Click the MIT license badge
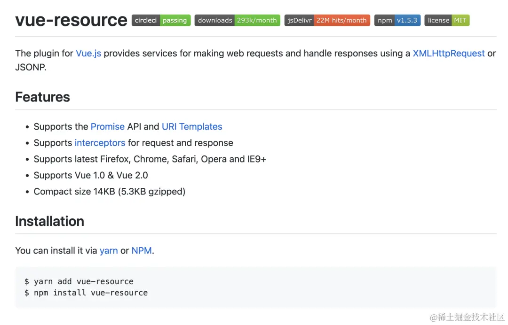The image size is (508, 325). [x=446, y=20]
